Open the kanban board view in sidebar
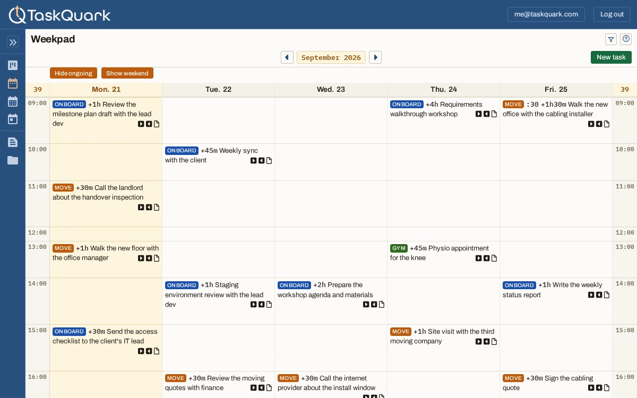This screenshot has height=398, width=637. 13,65
